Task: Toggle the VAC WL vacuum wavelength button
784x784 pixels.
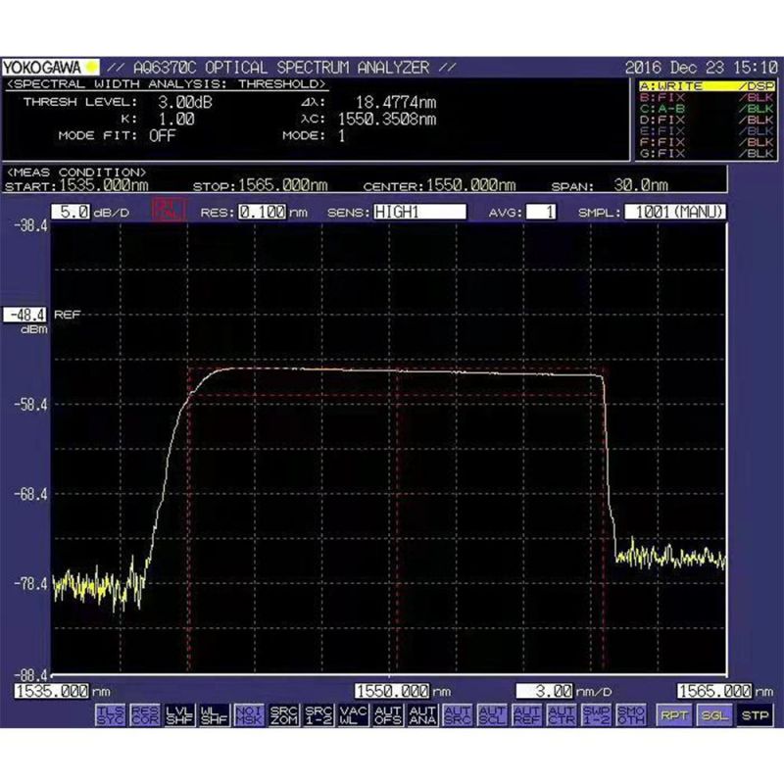Action: point(353,714)
